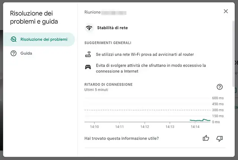Click the Guida question mark icon

[x=13, y=53]
